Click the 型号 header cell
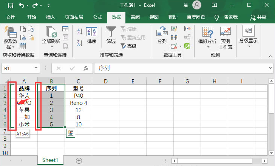The width and height of the screenshot is (275, 166). pos(79,88)
